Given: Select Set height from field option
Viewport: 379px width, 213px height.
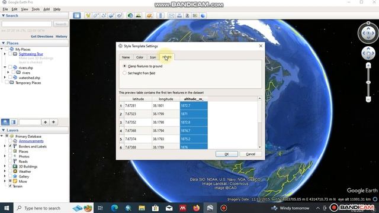Looking at the screenshot, I should [x=124, y=73].
